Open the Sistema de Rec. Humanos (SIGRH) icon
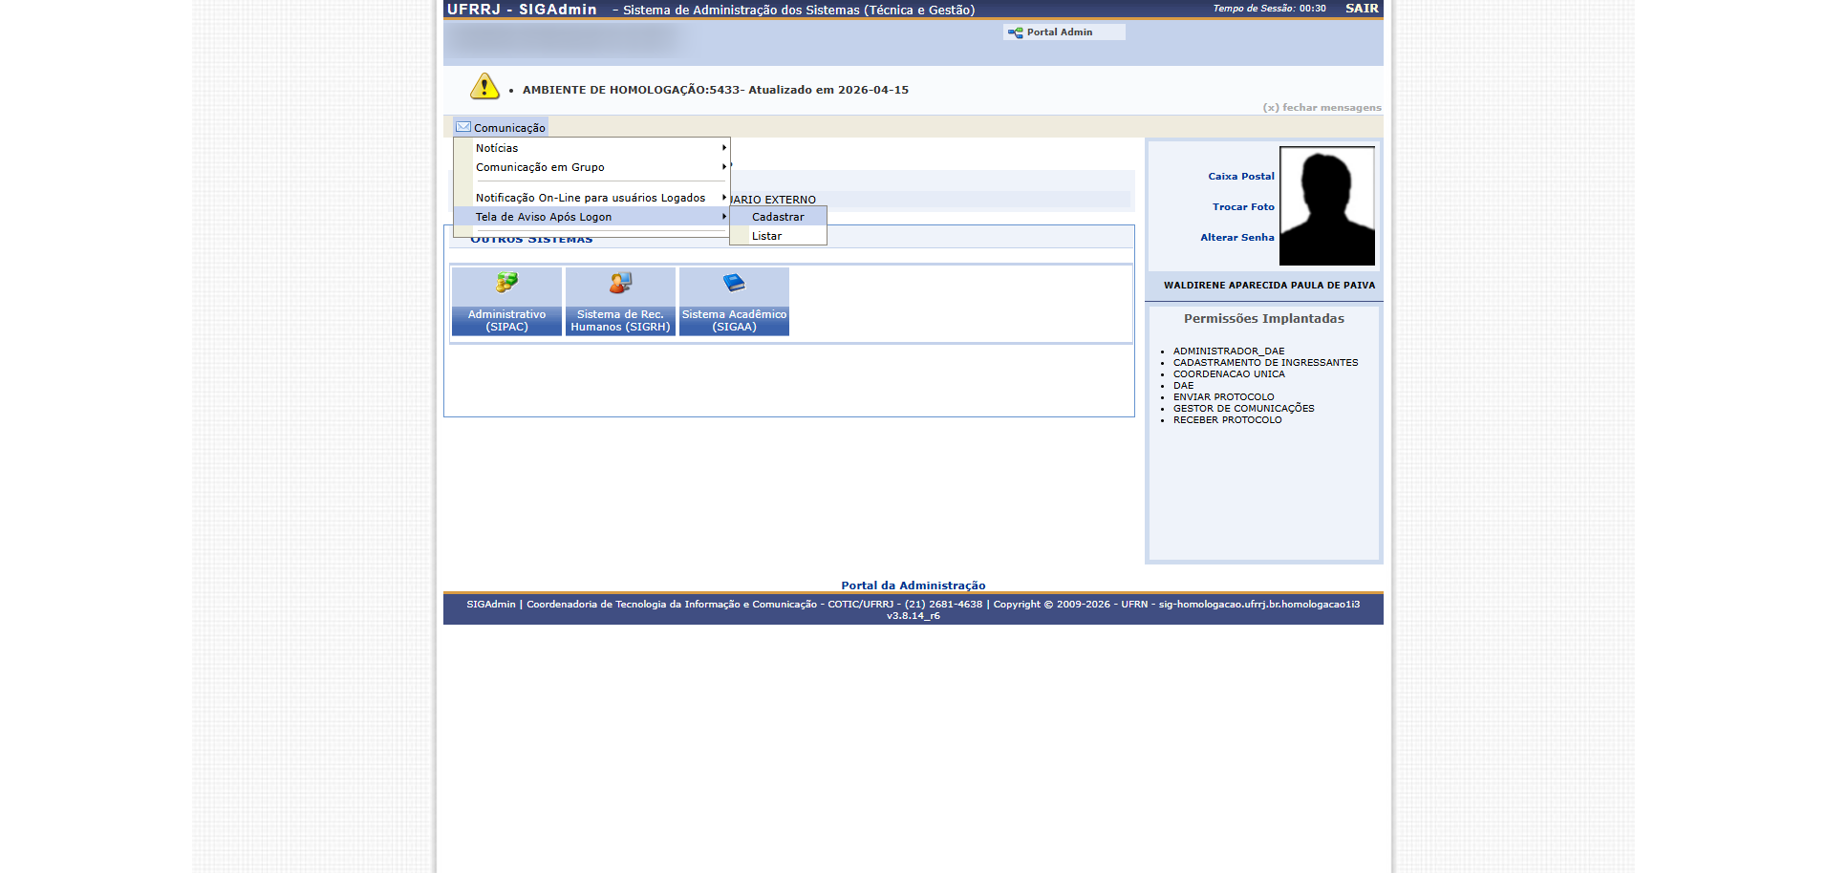This screenshot has width=1827, height=873. [620, 283]
